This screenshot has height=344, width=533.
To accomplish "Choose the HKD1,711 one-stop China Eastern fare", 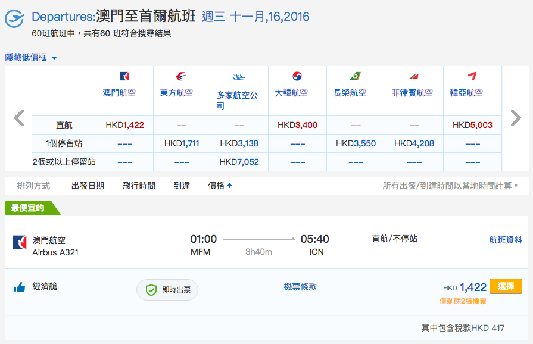I will click(x=182, y=143).
